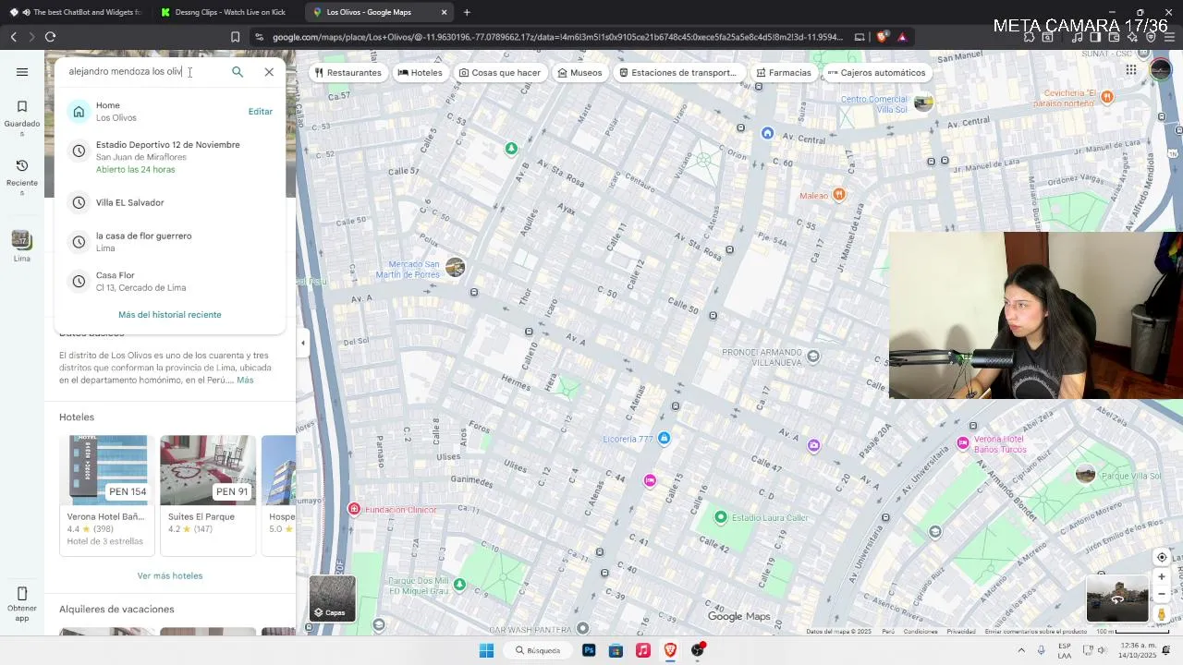Click the Más link in district description
1183x665 pixels.
(x=245, y=381)
